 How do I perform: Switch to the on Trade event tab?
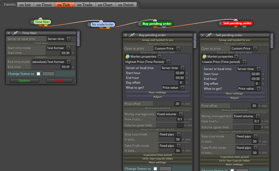[x=85, y=5]
